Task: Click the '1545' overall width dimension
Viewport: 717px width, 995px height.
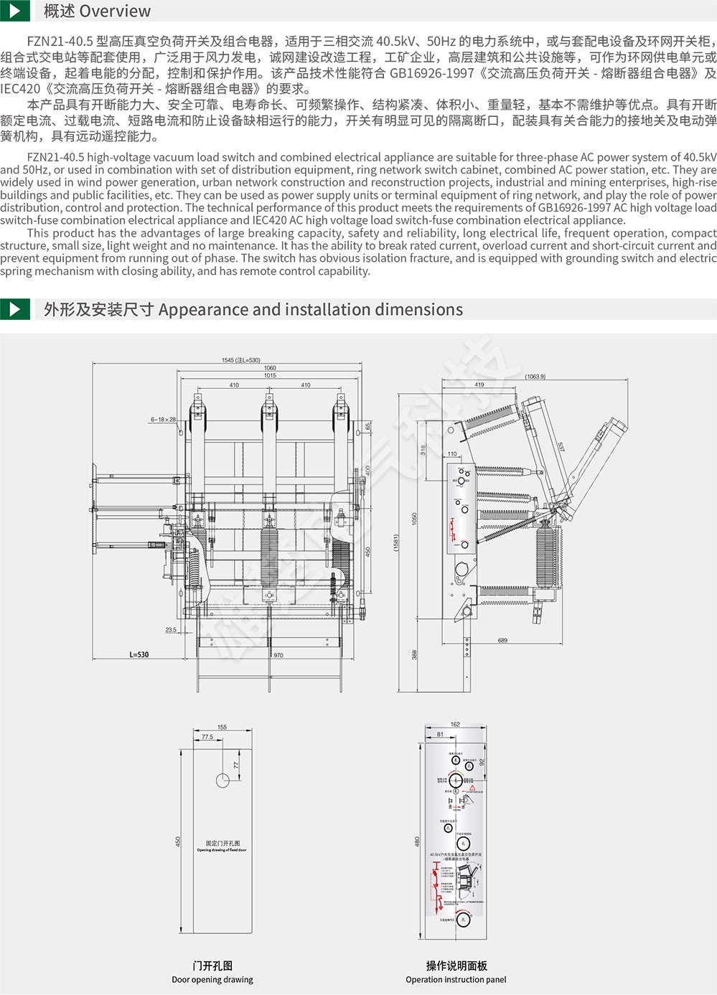Action: tap(240, 360)
